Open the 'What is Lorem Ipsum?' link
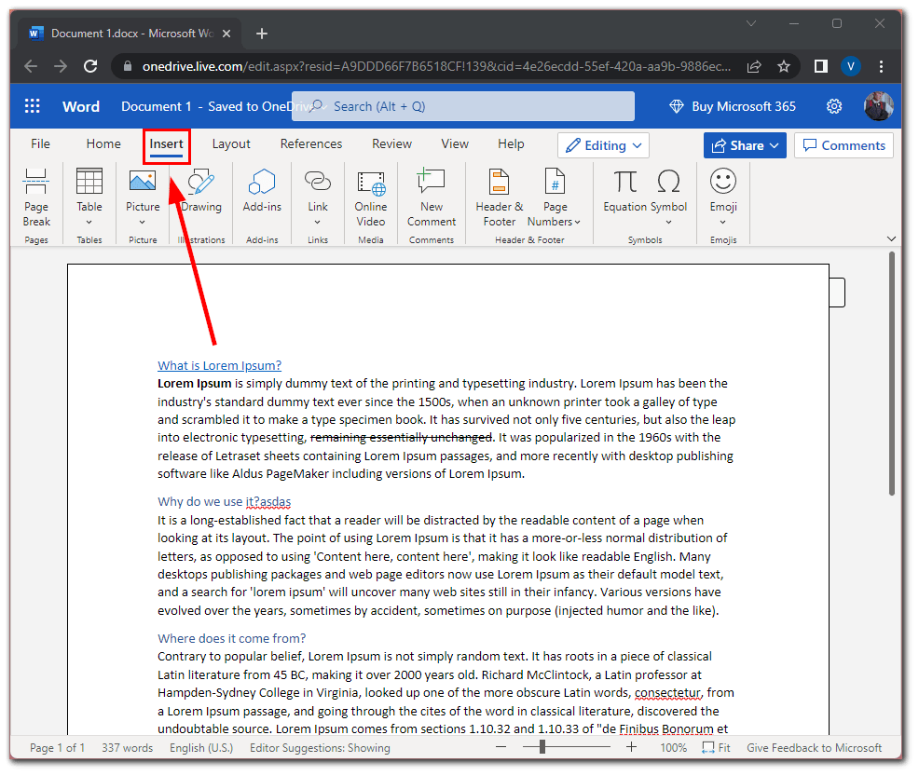 click(219, 365)
